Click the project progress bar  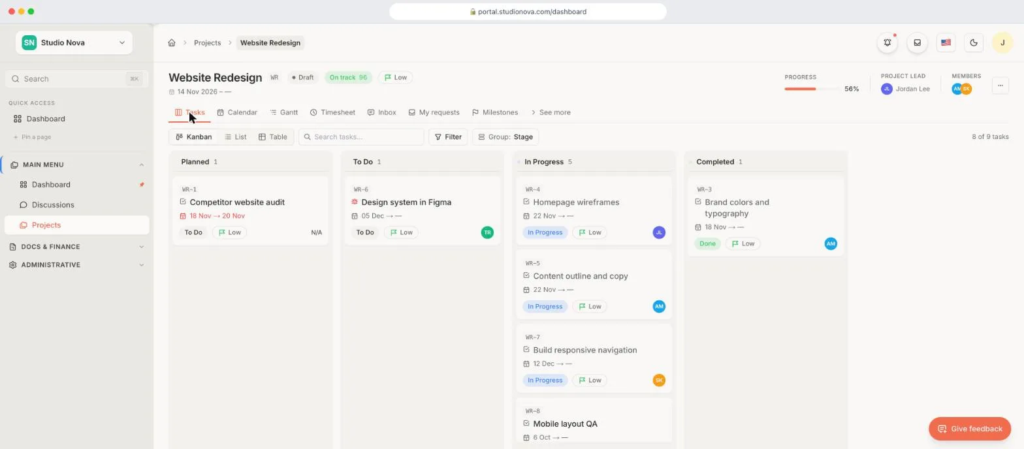tap(812, 89)
